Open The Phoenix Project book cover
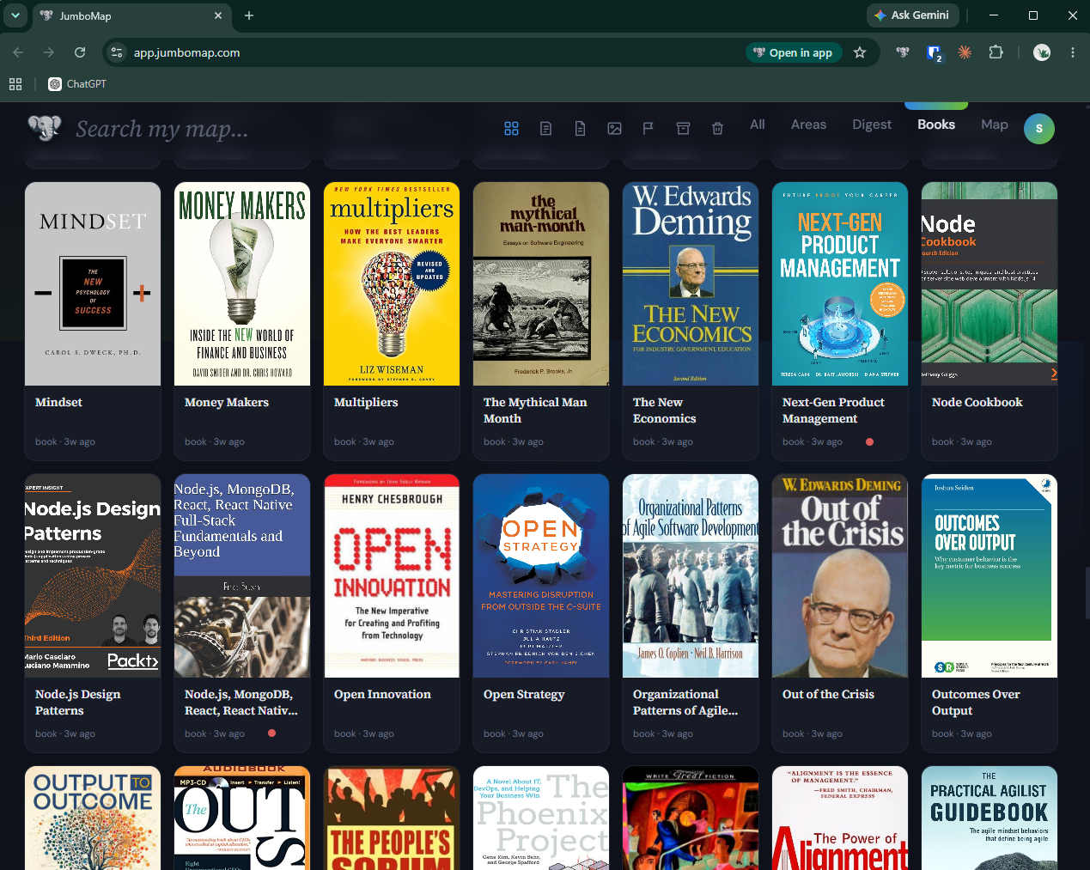The height and width of the screenshot is (870, 1090). [x=541, y=818]
